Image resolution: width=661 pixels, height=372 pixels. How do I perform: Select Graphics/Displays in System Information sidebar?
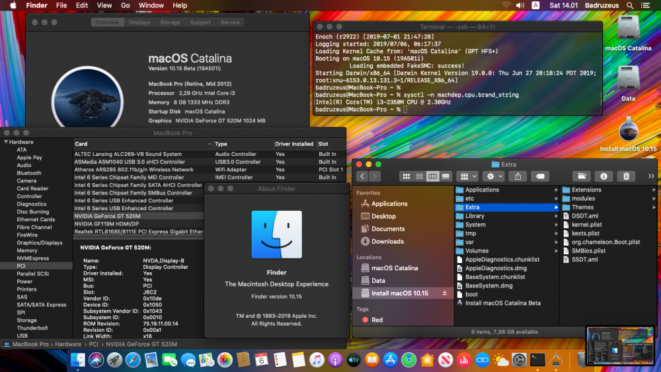40,243
